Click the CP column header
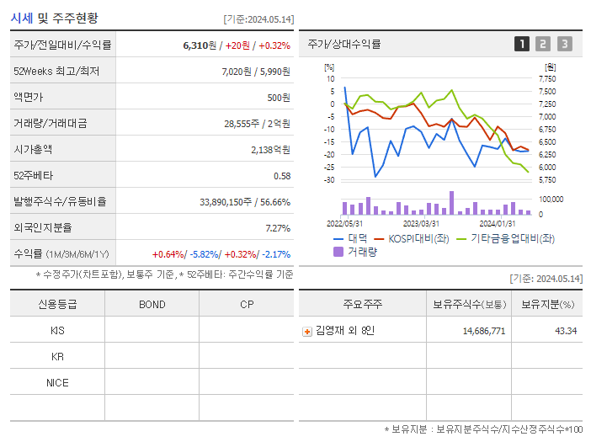Screen dimensions: 591x442 coord(247,305)
